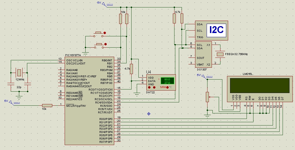Screen dimensions: 295x150
Task: Select the 10k resistor on MCLR line
Action: click(47, 106)
